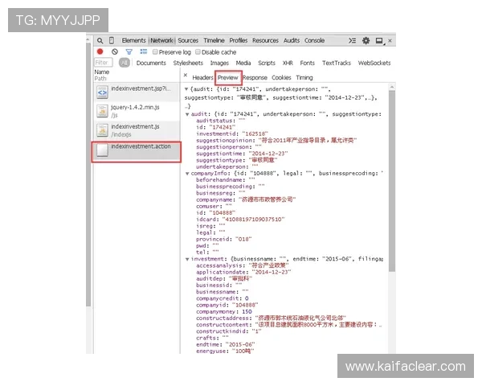
Task: Toggle the mobile device mode icon
Action: click(x=112, y=40)
